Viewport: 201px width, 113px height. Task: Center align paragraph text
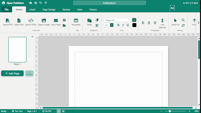(x=149, y=23)
